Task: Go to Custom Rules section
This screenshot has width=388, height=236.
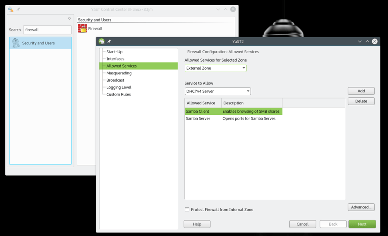Action: click(118, 94)
